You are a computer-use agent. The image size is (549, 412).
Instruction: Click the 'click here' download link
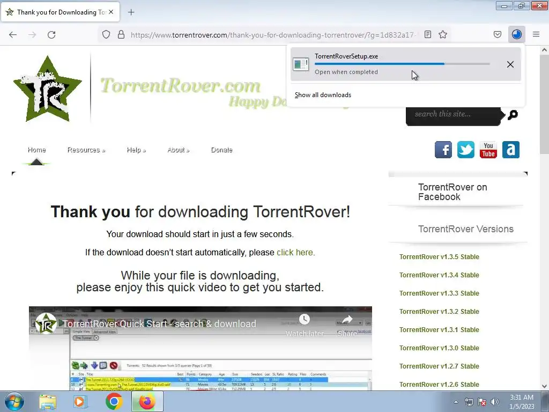pyautogui.click(x=295, y=252)
